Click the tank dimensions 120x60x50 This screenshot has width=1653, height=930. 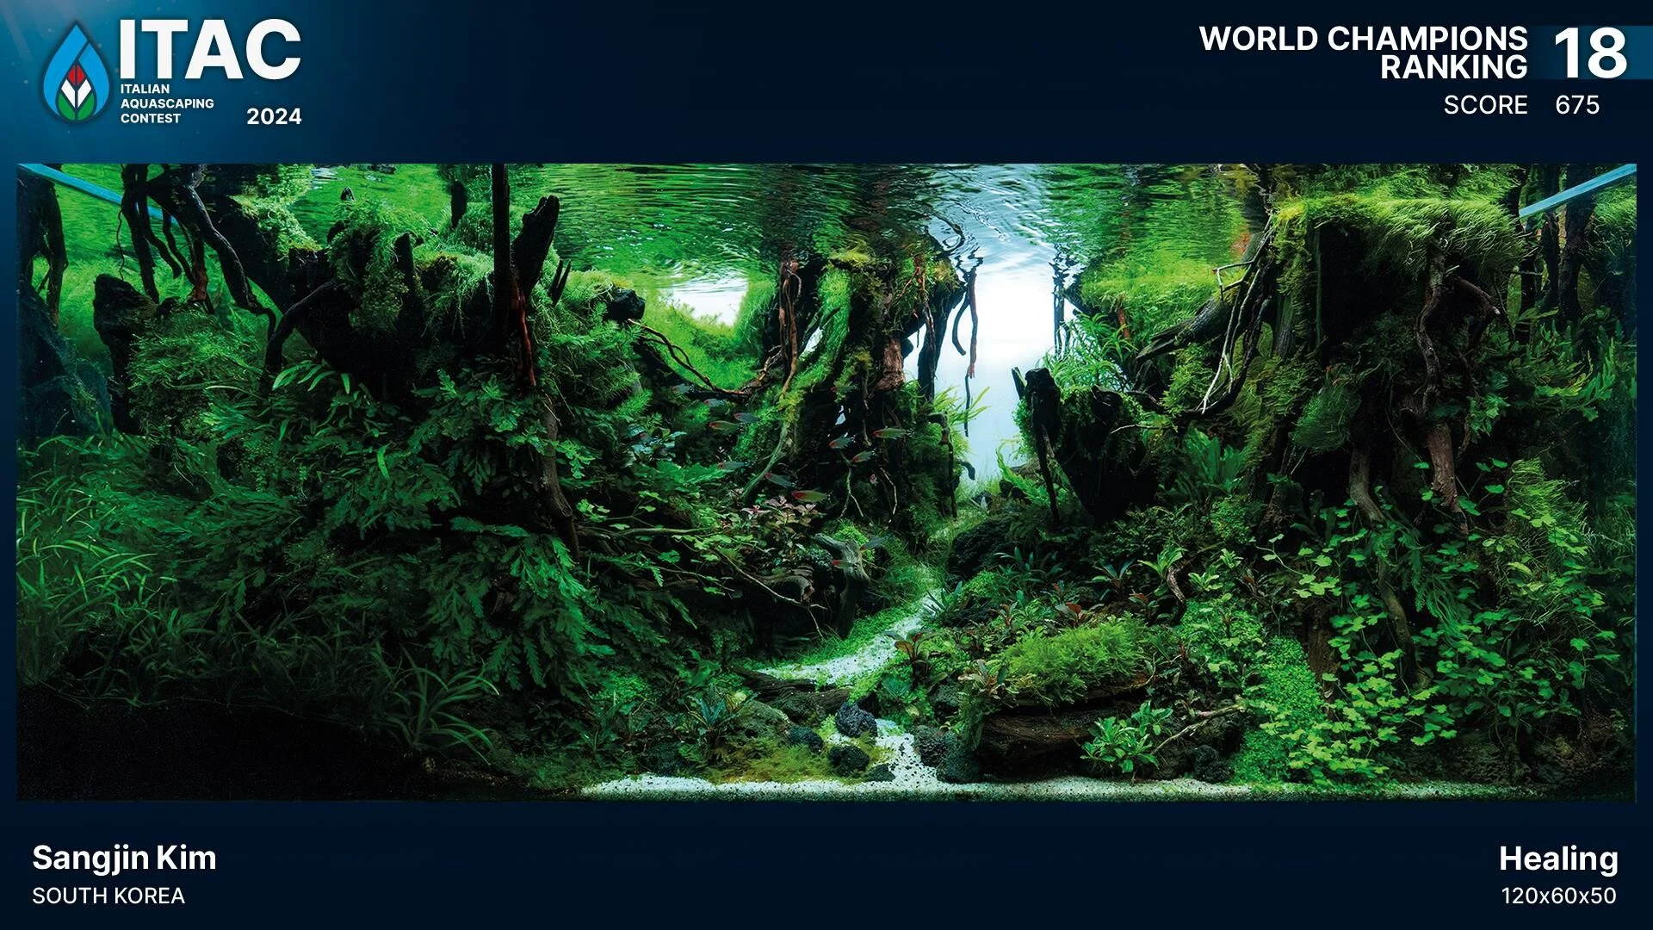1558,896
